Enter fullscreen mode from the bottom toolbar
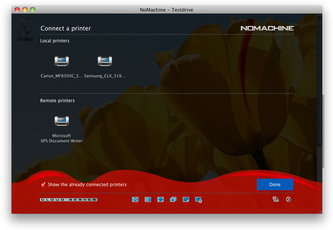The image size is (333, 230). click(x=160, y=200)
